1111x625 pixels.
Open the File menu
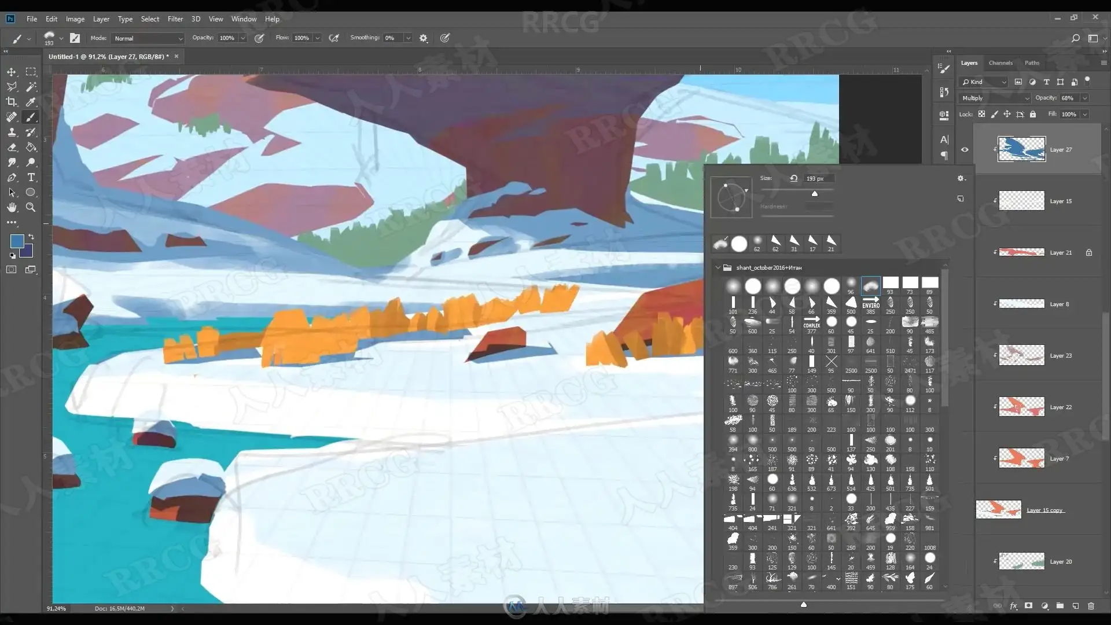tap(32, 19)
